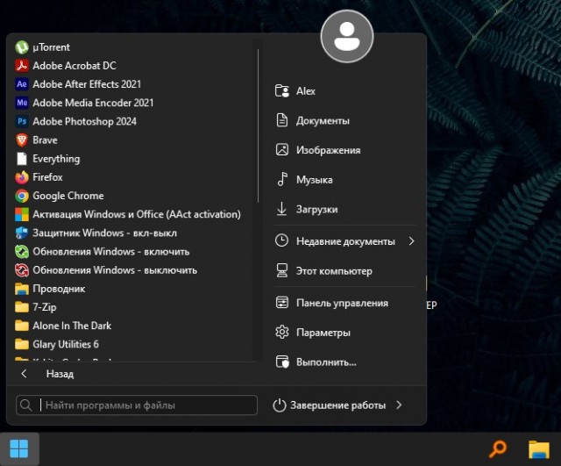Image resolution: width=561 pixels, height=466 pixels.
Task: Open Adobe After Effects 2021 icon
Action: click(21, 84)
